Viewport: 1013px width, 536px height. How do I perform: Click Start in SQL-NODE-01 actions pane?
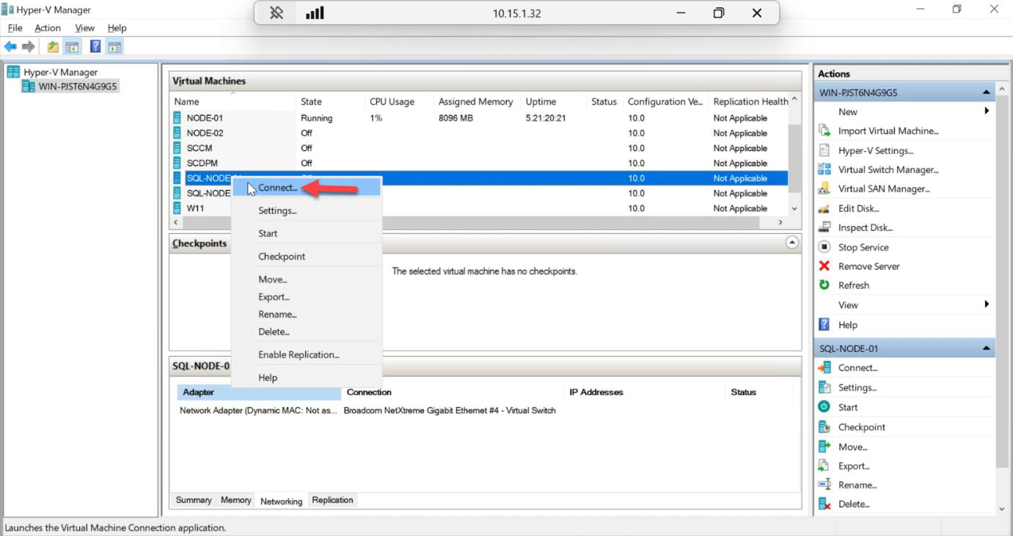pos(847,407)
